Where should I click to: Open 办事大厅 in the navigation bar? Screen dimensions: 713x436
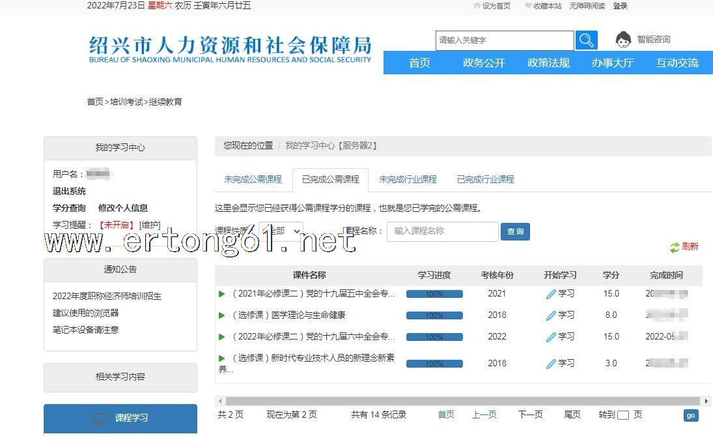[612, 63]
